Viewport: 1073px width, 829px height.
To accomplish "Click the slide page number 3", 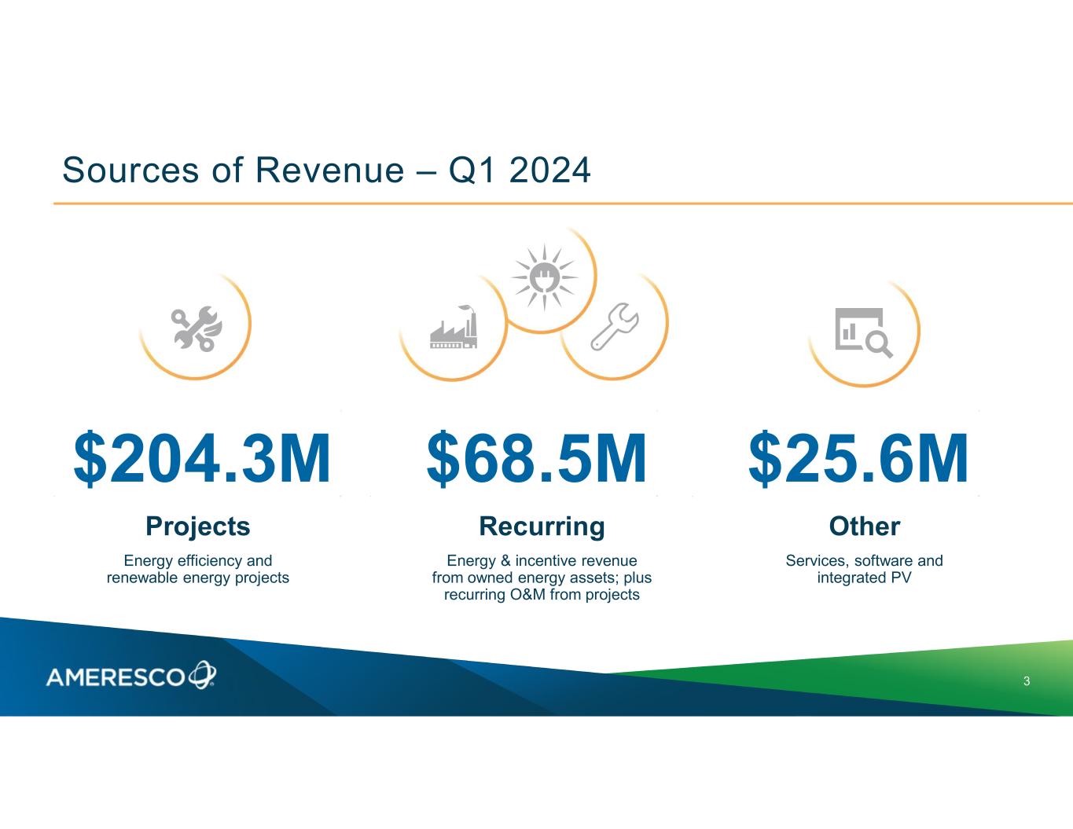I will (x=1027, y=681).
